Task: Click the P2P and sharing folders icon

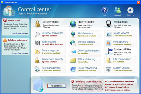Action: [x=73, y=61]
